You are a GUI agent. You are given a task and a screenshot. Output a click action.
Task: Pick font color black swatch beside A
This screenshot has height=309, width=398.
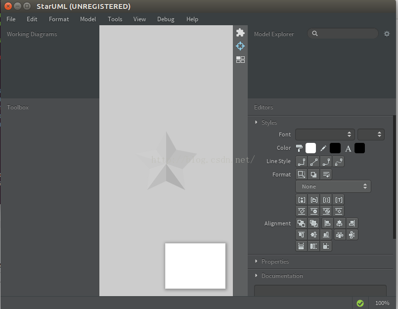[359, 148]
